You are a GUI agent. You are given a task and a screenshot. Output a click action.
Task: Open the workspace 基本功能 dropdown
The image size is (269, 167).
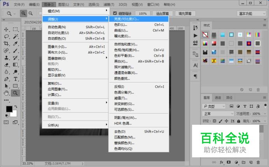(252, 14)
